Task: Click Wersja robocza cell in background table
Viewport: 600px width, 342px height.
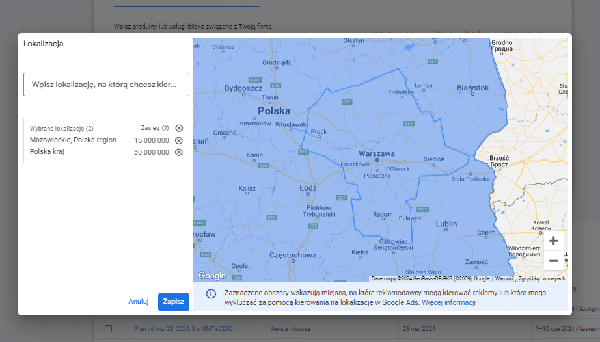Action: [290, 328]
